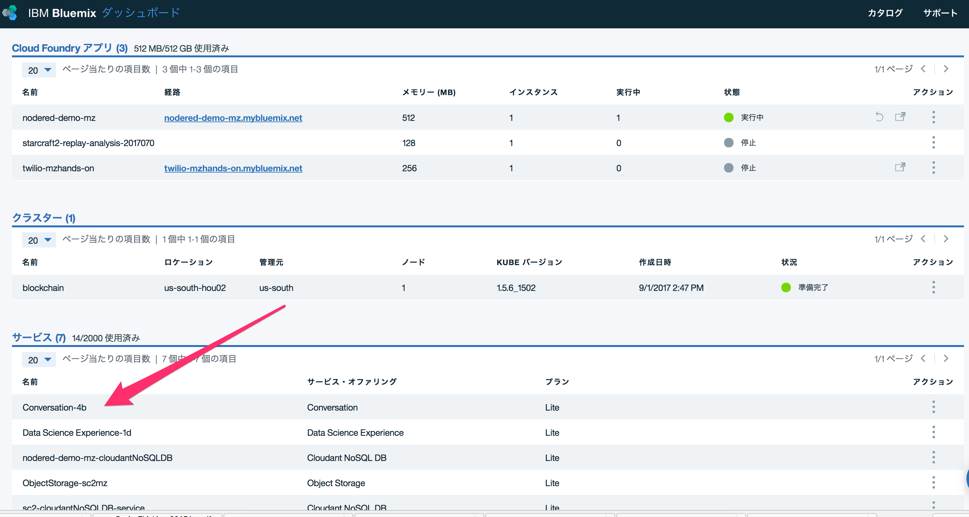This screenshot has width=969, height=517.
Task: Restart the nodered-demo-mz app
Action: (879, 117)
